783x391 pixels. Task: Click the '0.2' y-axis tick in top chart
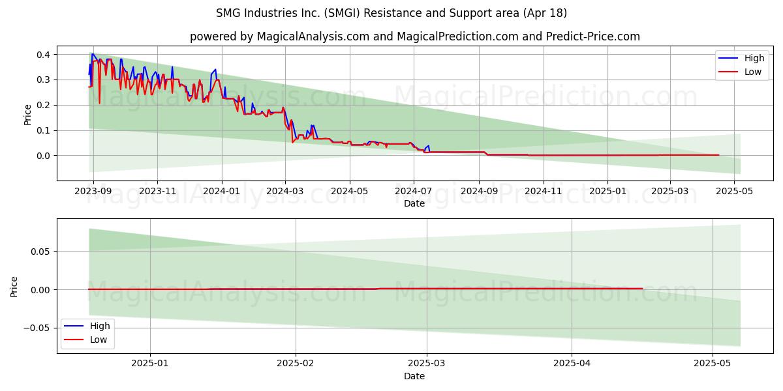pyautogui.click(x=45, y=105)
